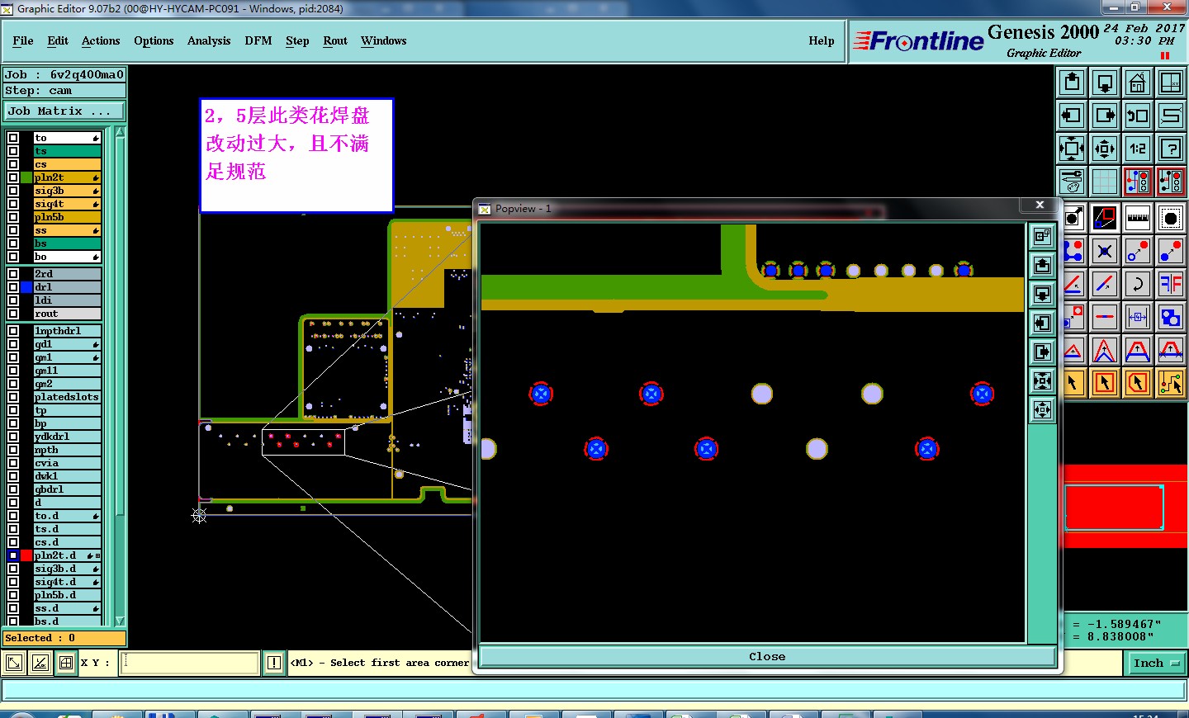Click the blue drl layer color swatch
The width and height of the screenshot is (1189, 718).
pos(26,287)
